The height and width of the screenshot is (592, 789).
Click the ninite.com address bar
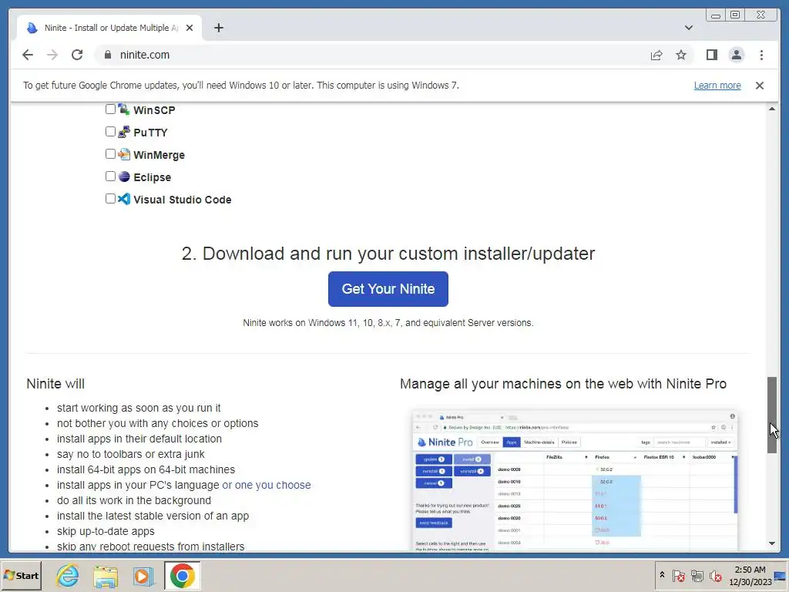pyautogui.click(x=372, y=55)
